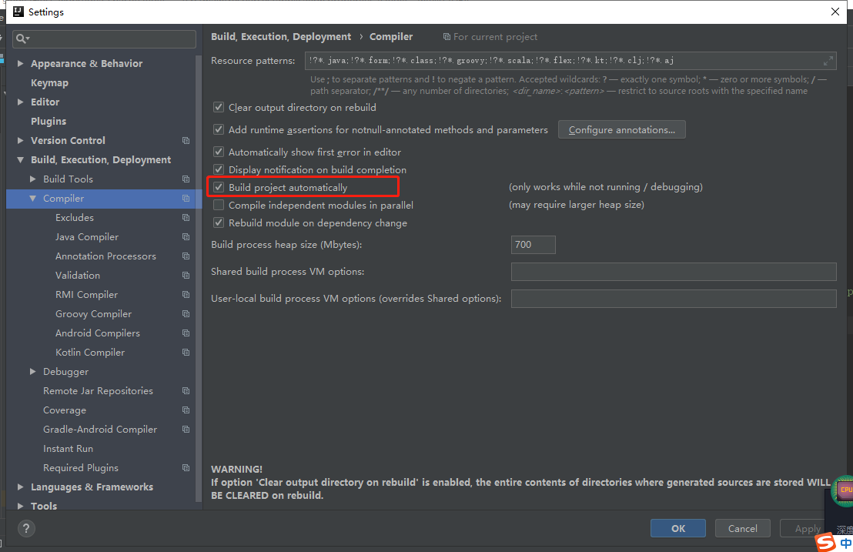853x552 pixels.
Task: Click the OK button
Action: click(x=677, y=528)
